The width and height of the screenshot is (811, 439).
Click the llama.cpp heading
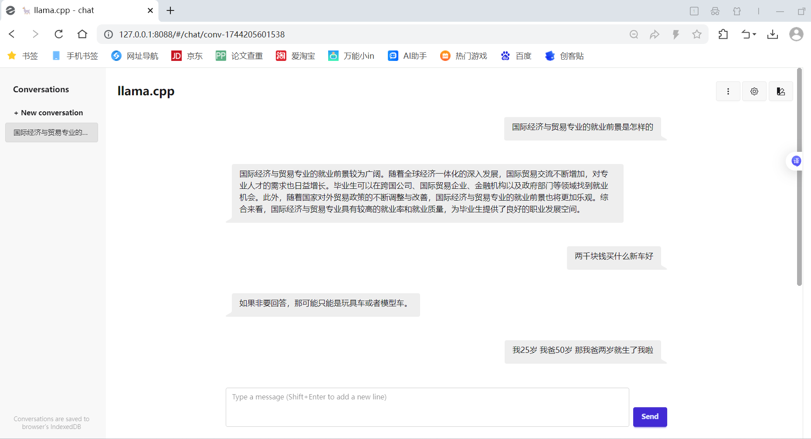click(x=146, y=91)
